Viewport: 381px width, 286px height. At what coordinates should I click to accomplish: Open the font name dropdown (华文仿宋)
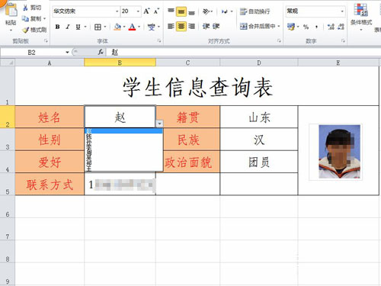[117, 11]
